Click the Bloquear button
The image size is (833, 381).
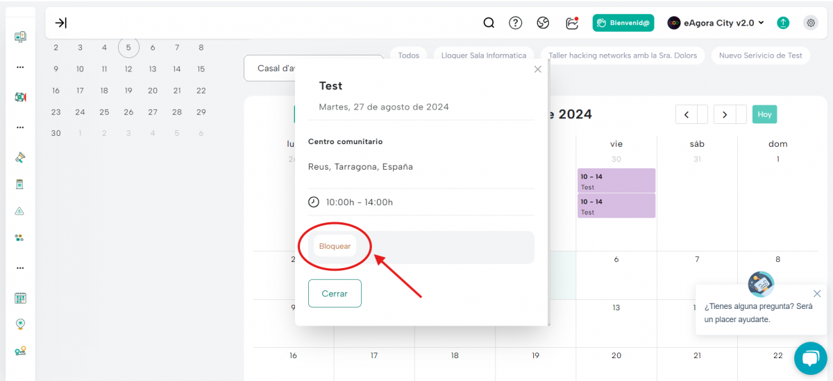(x=335, y=246)
